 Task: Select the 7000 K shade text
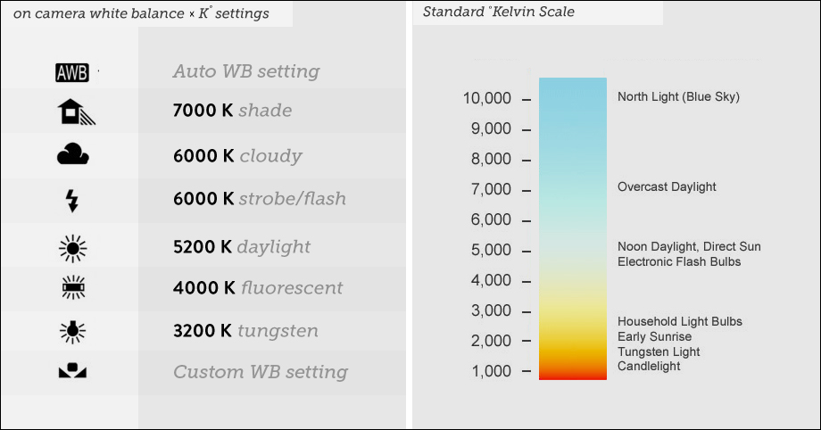click(x=232, y=111)
